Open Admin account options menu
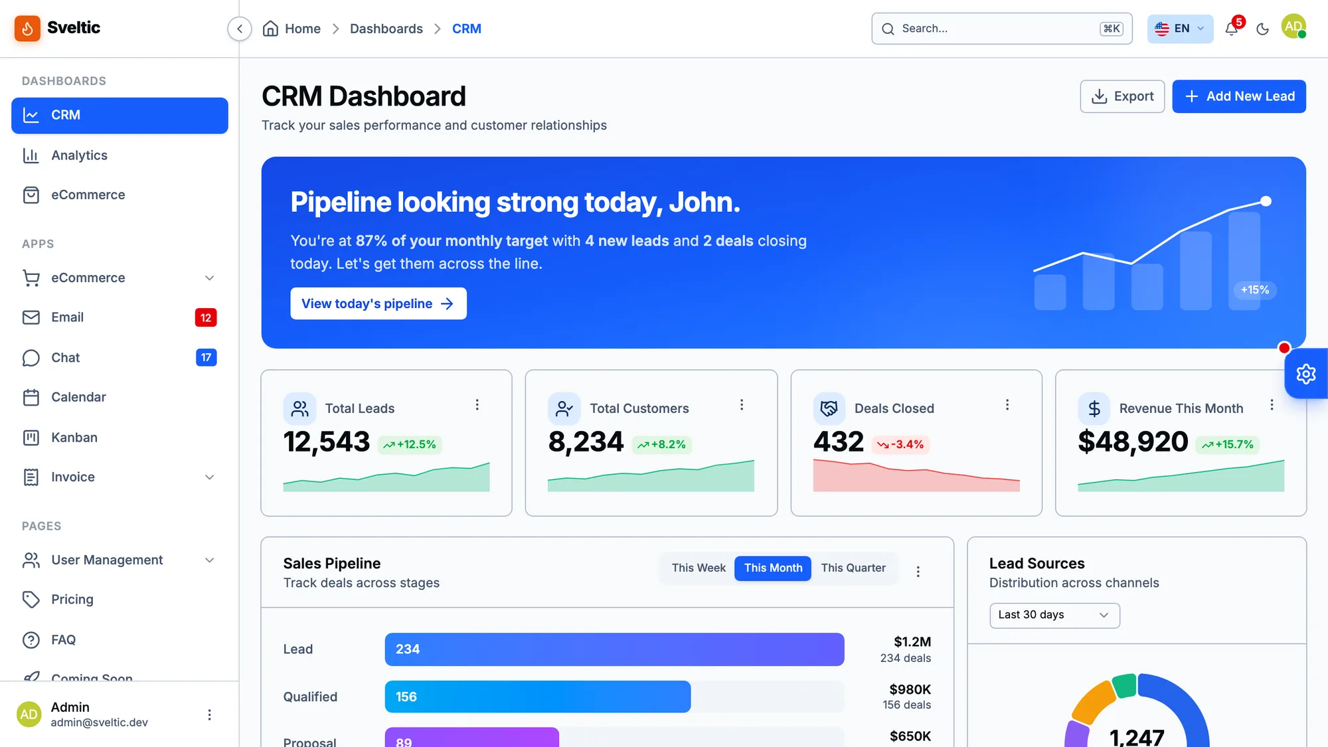The image size is (1328, 747). pyautogui.click(x=209, y=714)
